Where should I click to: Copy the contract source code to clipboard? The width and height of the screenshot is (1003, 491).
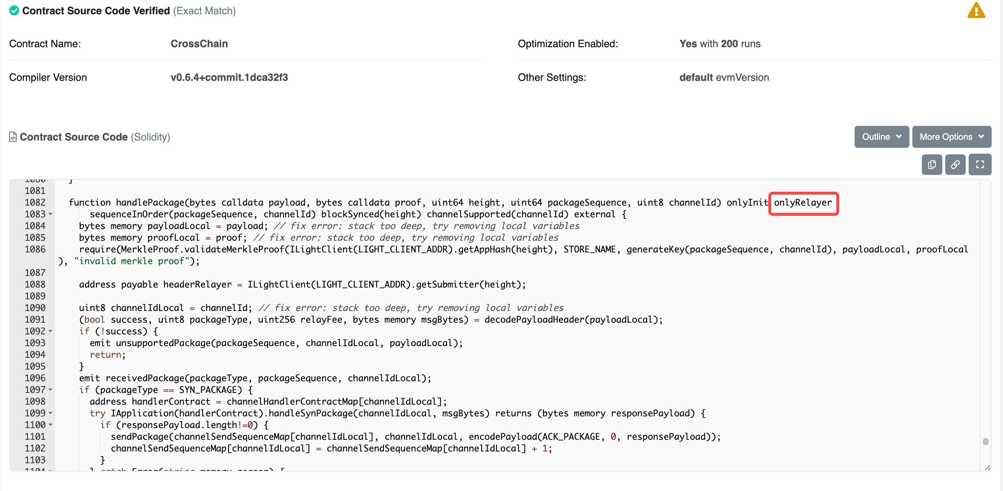click(931, 165)
